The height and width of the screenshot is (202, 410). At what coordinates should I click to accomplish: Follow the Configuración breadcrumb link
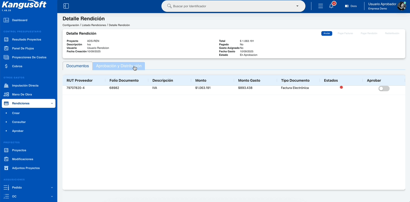pos(71,25)
